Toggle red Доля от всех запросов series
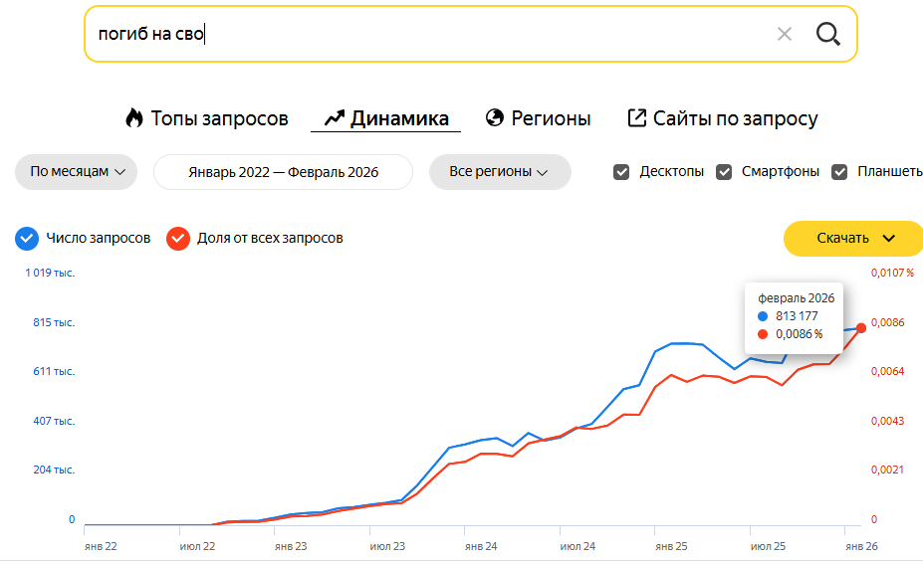 [178, 239]
